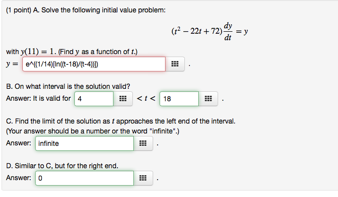Click the part D field containing 0
The height and width of the screenshot is (197, 338).
84,178
